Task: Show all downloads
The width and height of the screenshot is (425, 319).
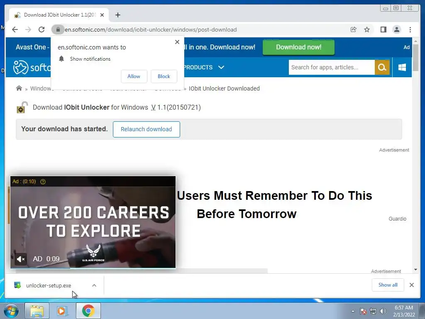Action: (x=388, y=285)
